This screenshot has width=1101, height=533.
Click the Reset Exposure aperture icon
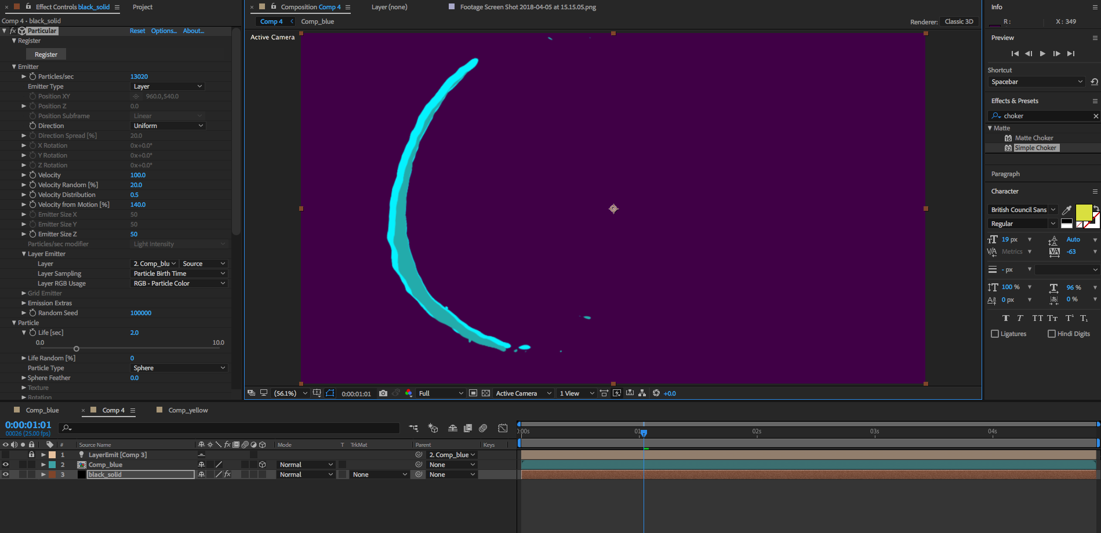656,393
